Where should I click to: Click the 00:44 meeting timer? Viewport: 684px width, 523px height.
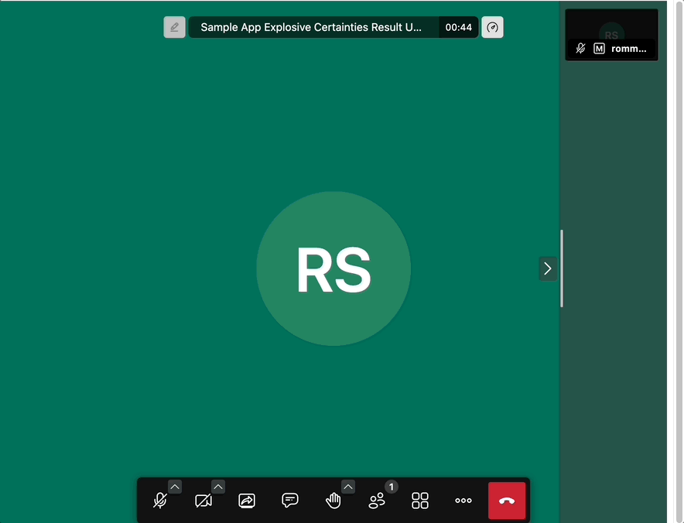pyautogui.click(x=458, y=27)
